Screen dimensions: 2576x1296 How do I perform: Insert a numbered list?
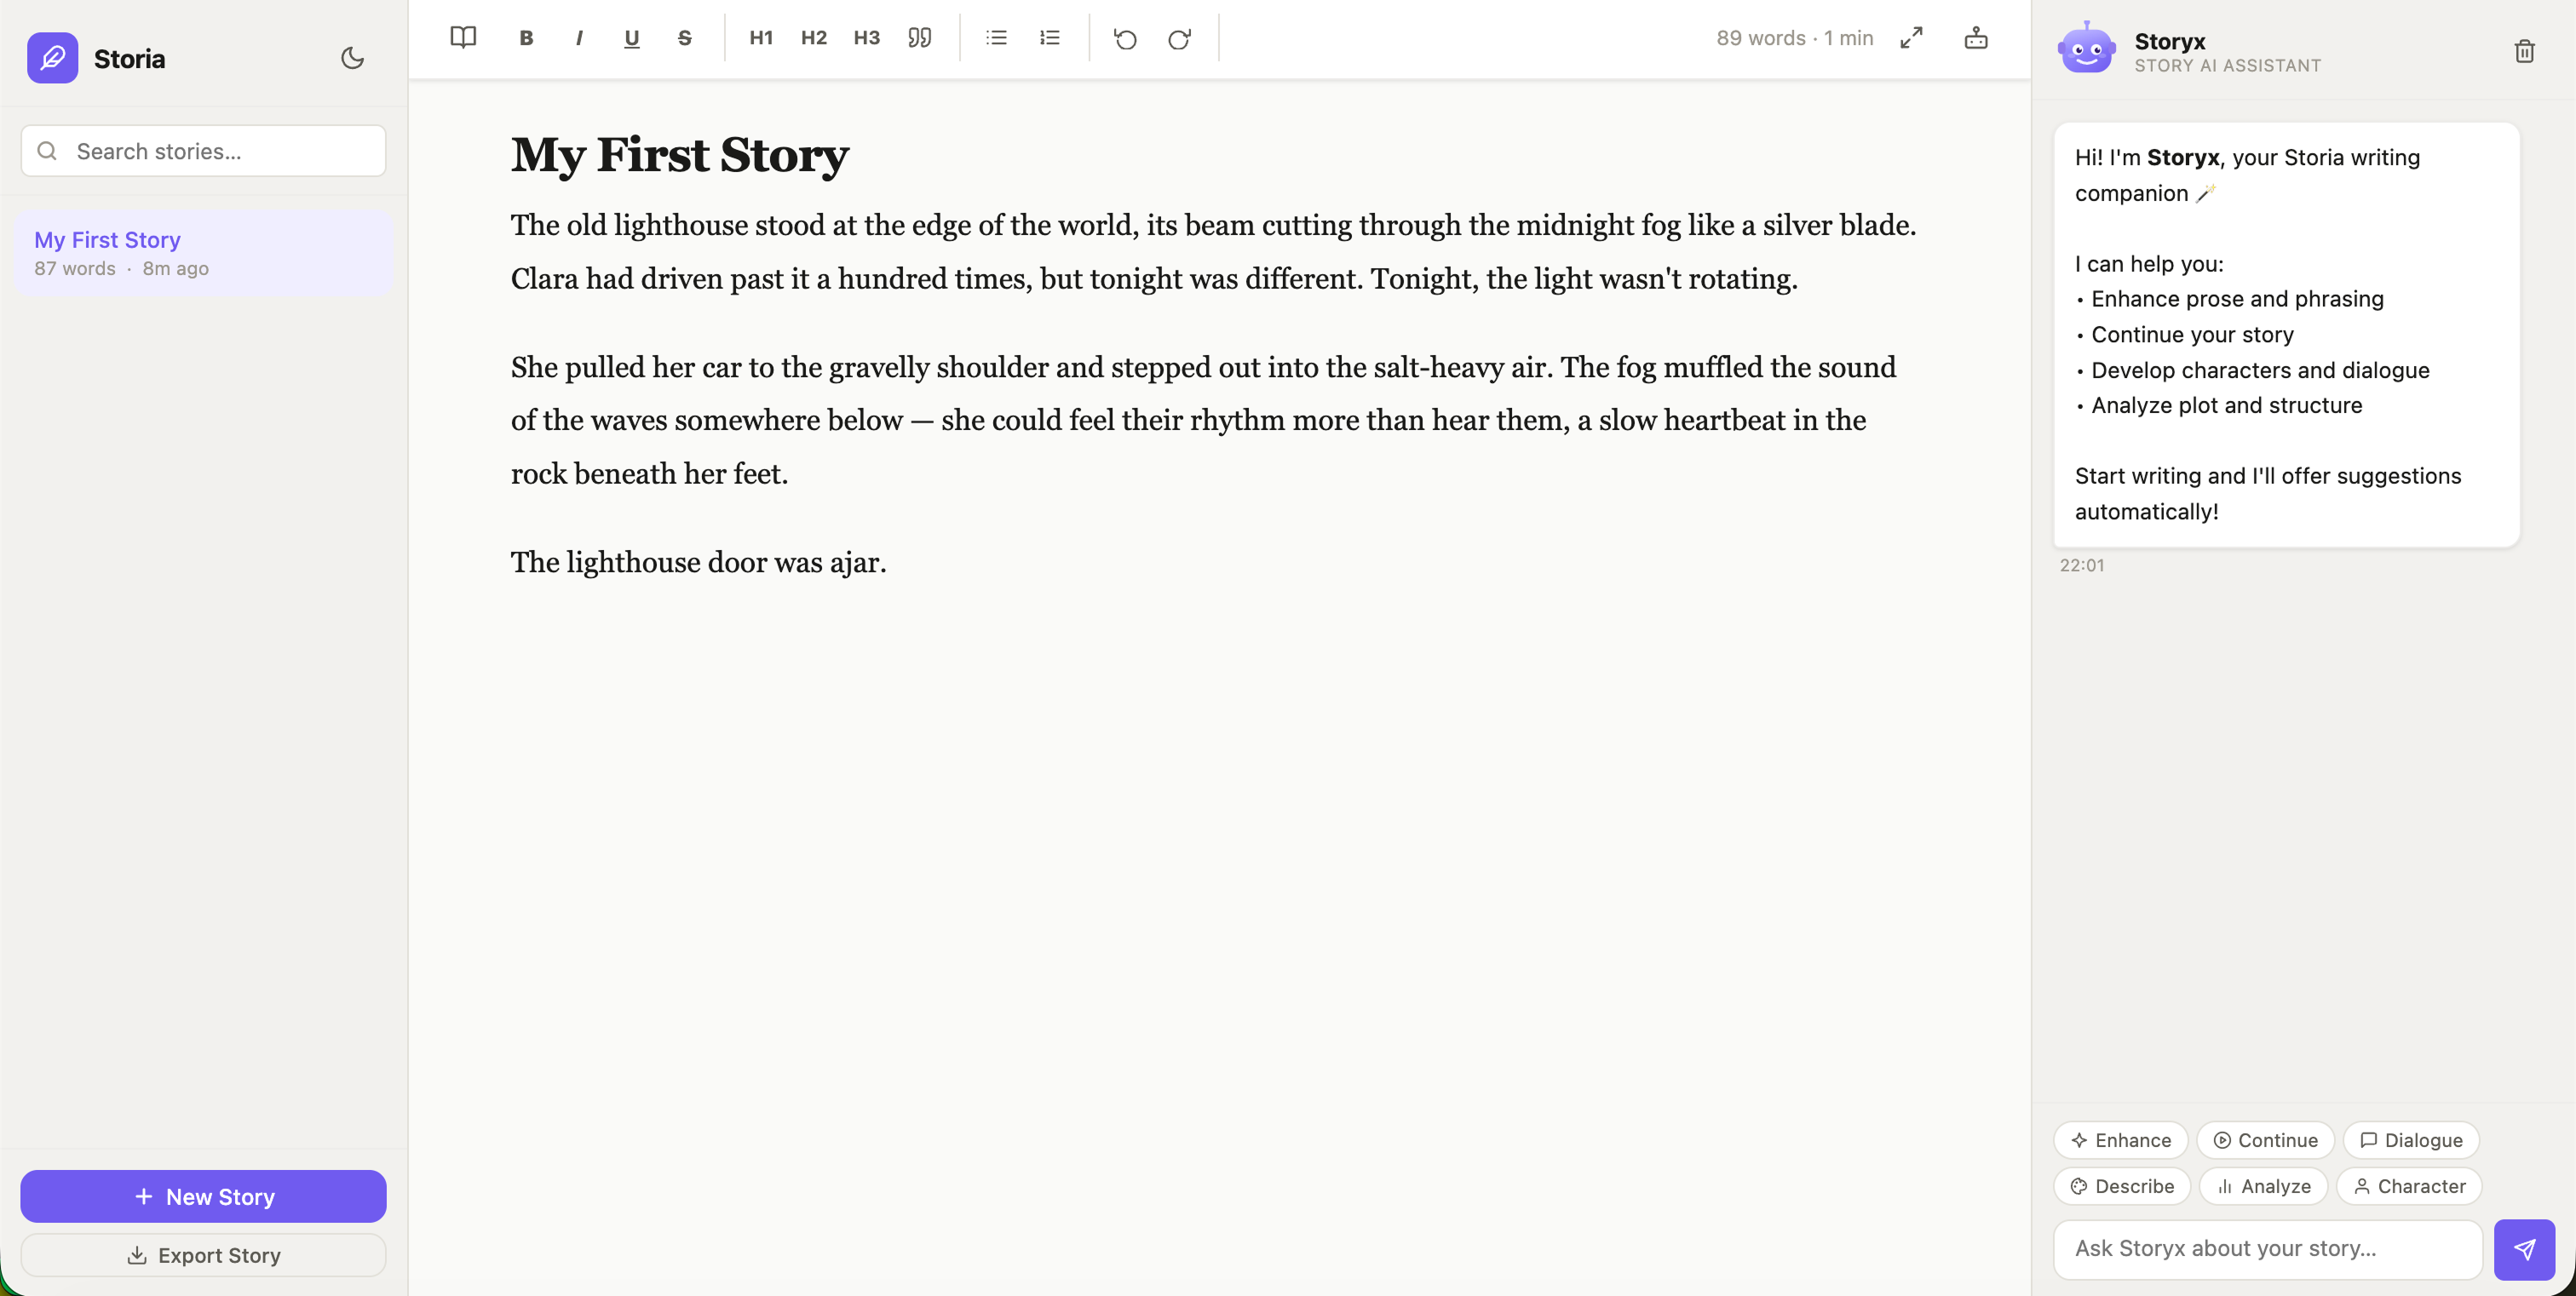(1049, 38)
